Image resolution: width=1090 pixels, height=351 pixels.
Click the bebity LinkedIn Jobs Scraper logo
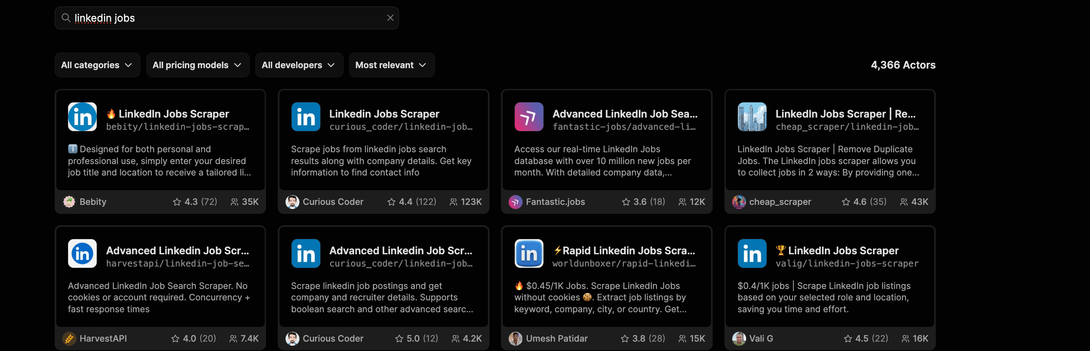coord(82,117)
